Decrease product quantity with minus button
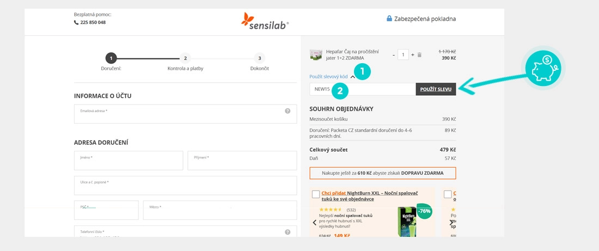The image size is (599, 251). tap(394, 55)
